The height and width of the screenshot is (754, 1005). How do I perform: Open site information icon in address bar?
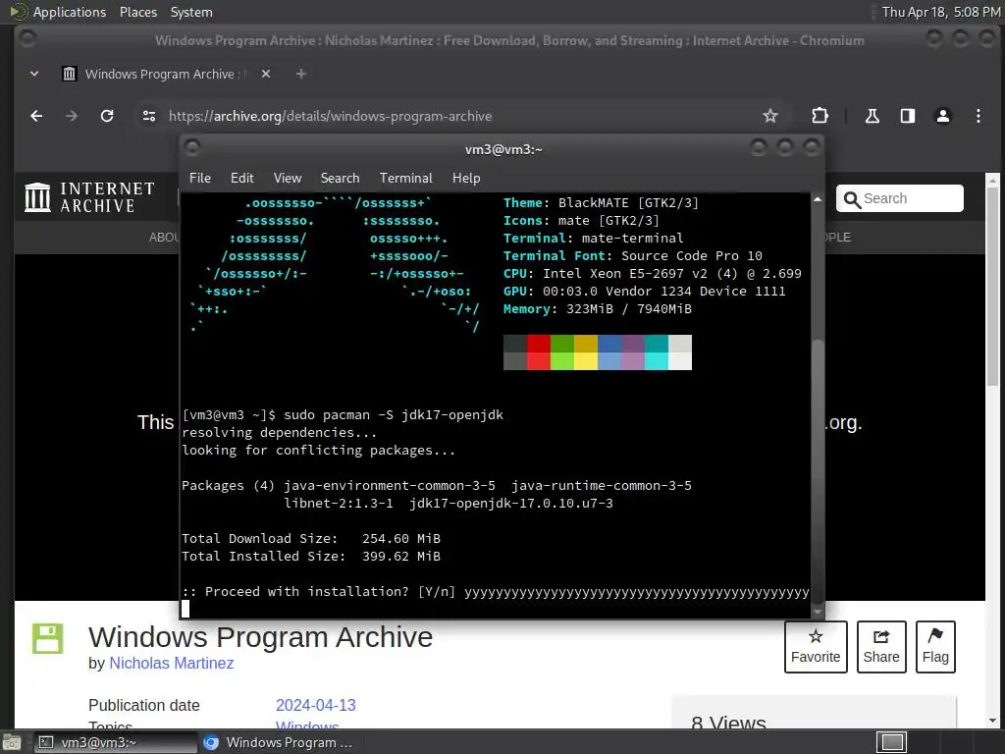tap(149, 116)
